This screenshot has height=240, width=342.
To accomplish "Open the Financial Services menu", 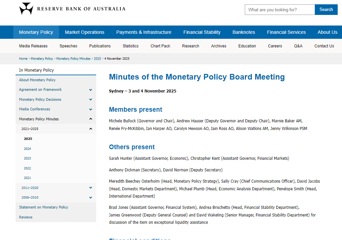I will (x=286, y=32).
